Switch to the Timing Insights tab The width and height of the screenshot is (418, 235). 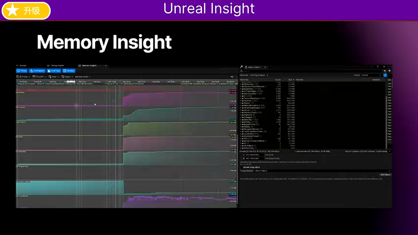tap(57, 66)
